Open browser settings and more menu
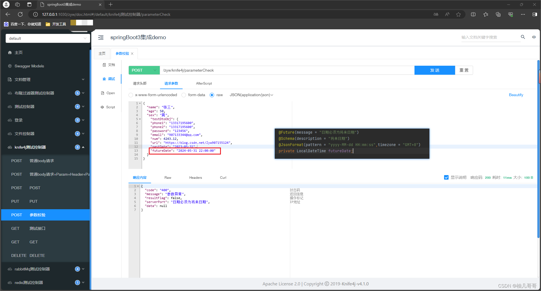541x291 pixels. point(523,14)
